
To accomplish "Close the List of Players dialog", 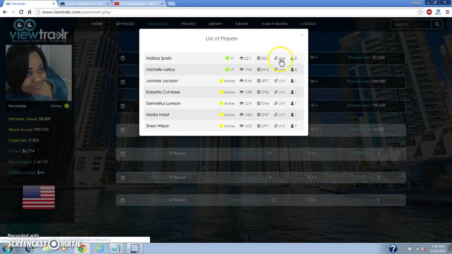I will pos(302,35).
